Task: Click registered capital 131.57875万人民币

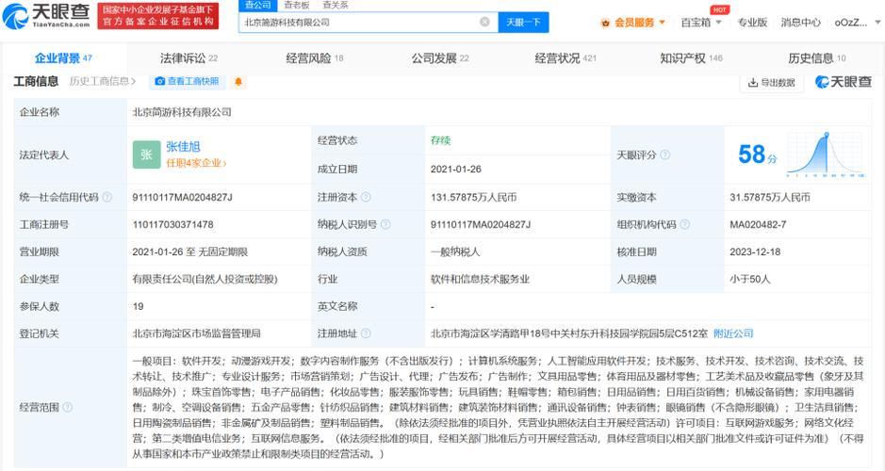Action: click(x=473, y=198)
